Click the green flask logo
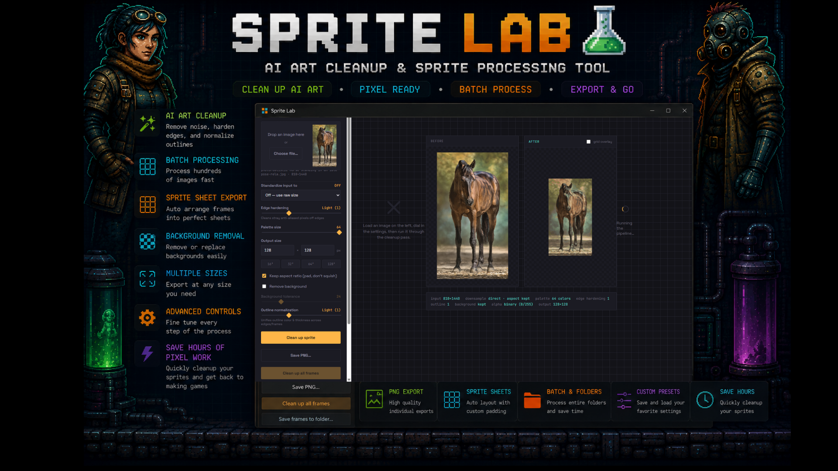The image size is (838, 471). (604, 31)
